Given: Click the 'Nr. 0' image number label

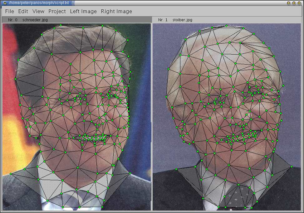Looking at the screenshot, I should pyautogui.click(x=13, y=20).
